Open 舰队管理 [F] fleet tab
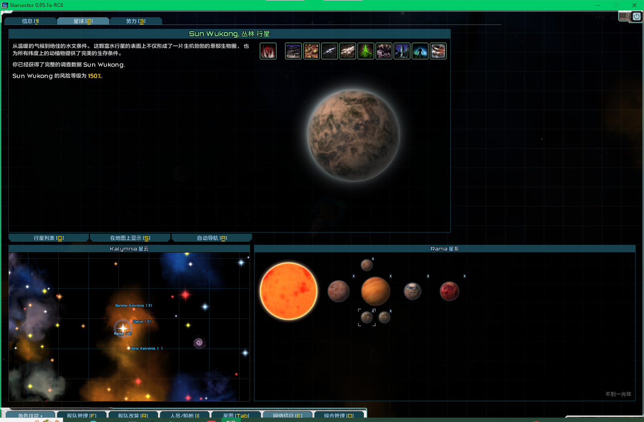This screenshot has width=644, height=422. point(82,415)
